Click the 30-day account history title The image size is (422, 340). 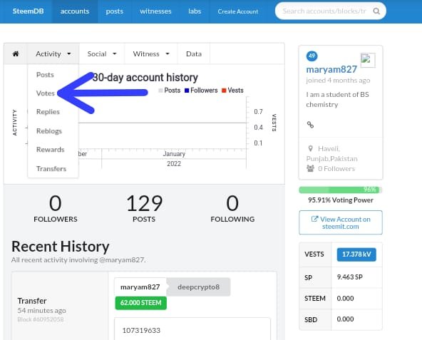coord(145,78)
